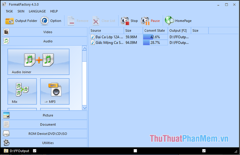Choose the -> MP3 converter
The height and width of the screenshot is (155, 240).
tap(55, 91)
